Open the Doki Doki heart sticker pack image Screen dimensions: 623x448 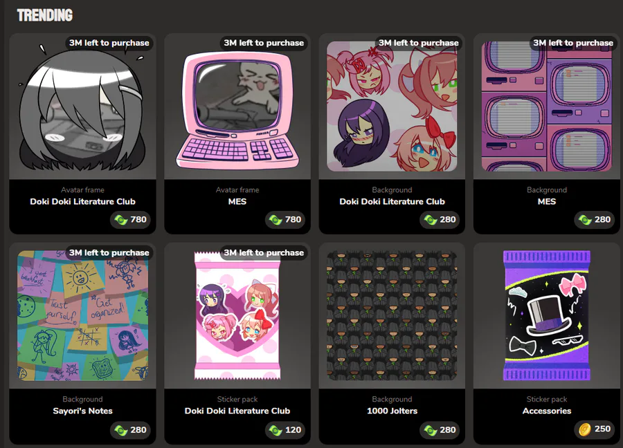(237, 315)
